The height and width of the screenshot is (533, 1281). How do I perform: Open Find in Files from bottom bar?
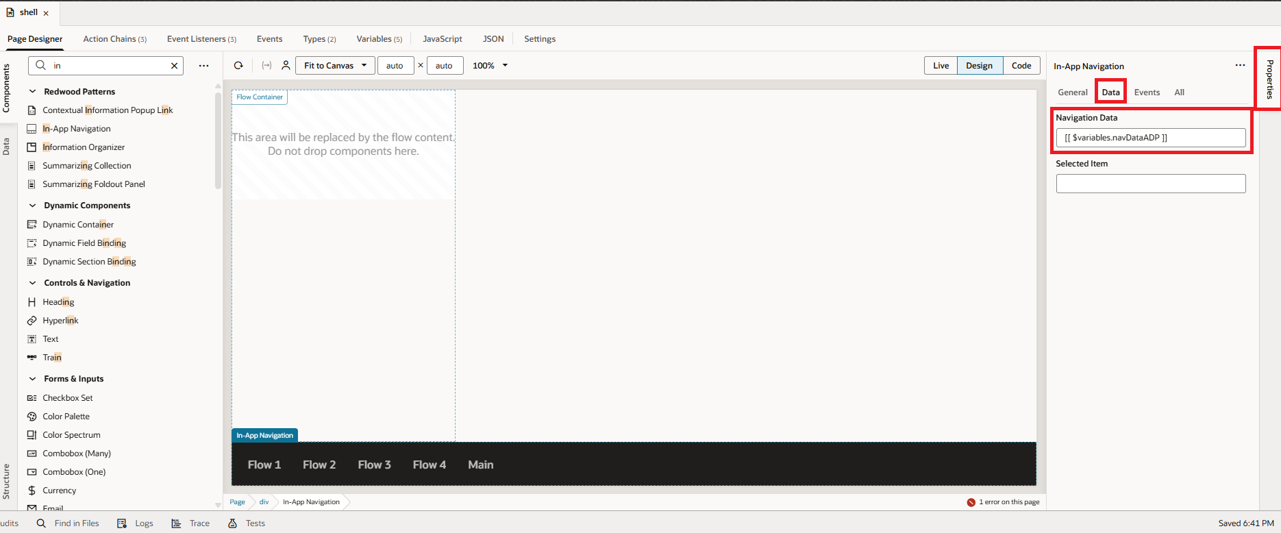tap(68, 523)
